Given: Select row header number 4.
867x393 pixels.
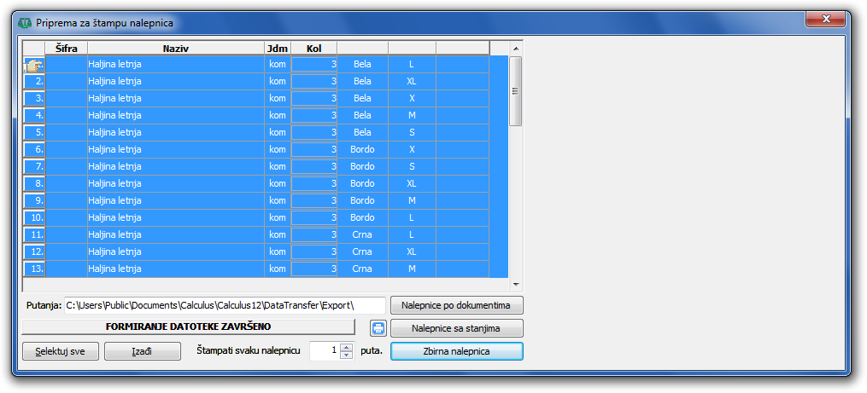Looking at the screenshot, I should 33,115.
